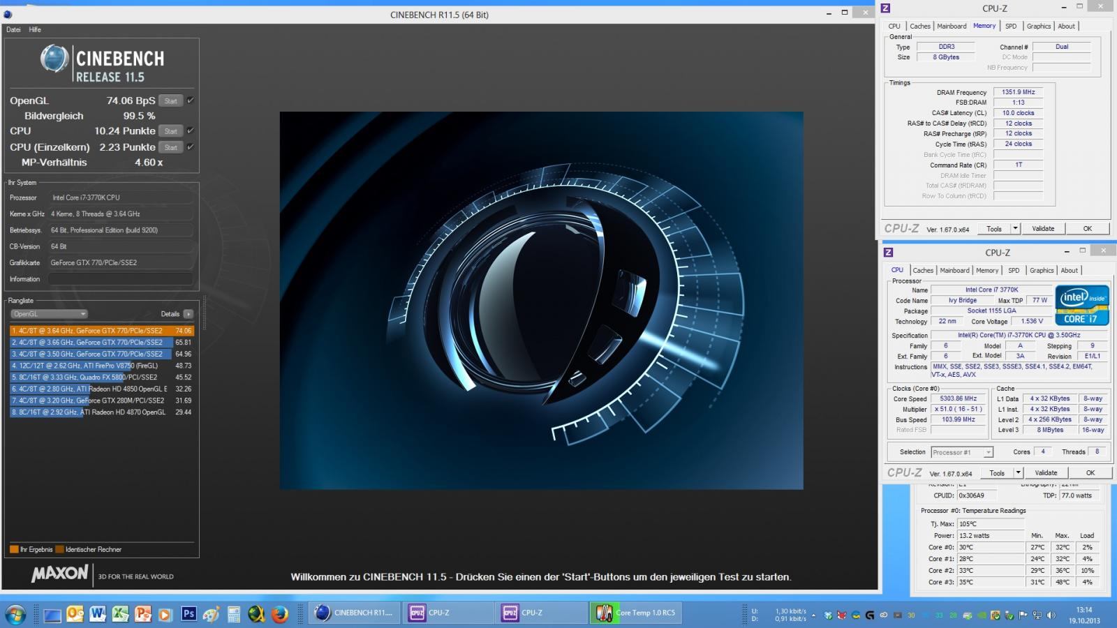Switch to Mainboard tab in lower CPU-Z window

tap(954, 271)
